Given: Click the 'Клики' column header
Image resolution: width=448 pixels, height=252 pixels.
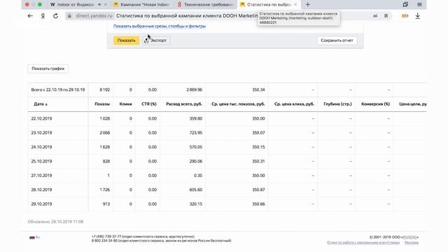Looking at the screenshot, I should (x=125, y=104).
